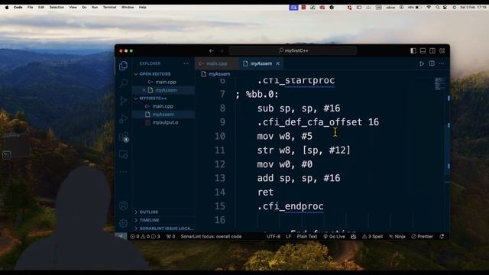Click myAssem in the breadcrumb
Viewport: 489px width, 275px height.
pos(219,74)
